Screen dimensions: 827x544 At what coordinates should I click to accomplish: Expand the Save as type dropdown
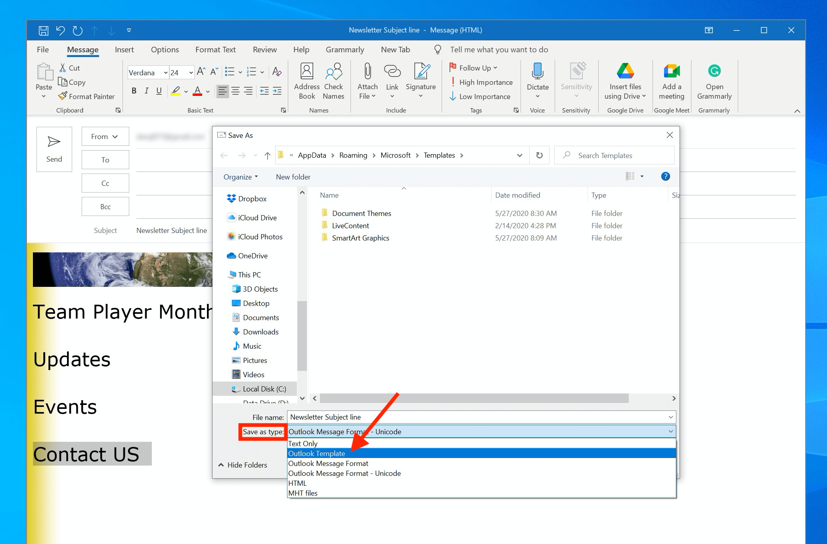tap(670, 431)
